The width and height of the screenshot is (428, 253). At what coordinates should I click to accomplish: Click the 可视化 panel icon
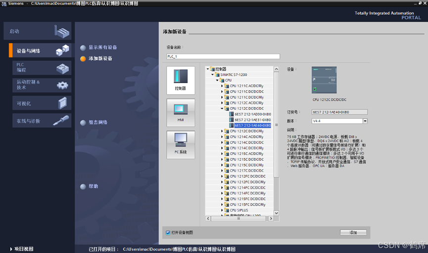(x=62, y=103)
